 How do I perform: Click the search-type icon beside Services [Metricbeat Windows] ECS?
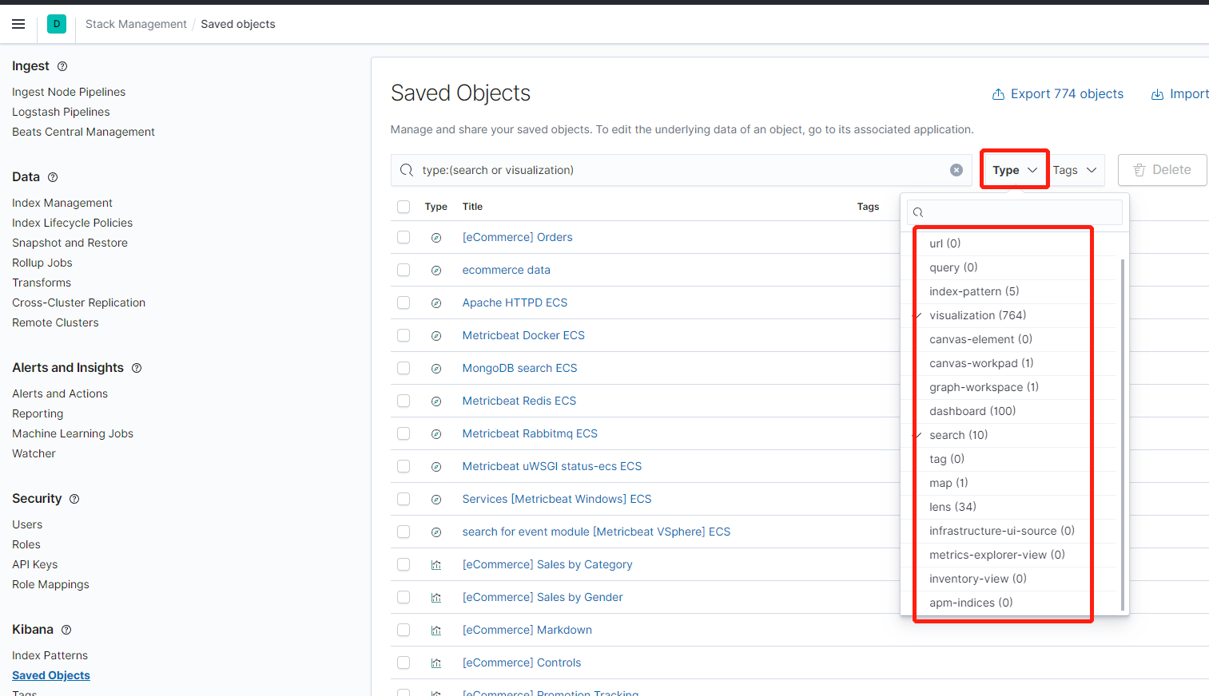[x=436, y=500]
